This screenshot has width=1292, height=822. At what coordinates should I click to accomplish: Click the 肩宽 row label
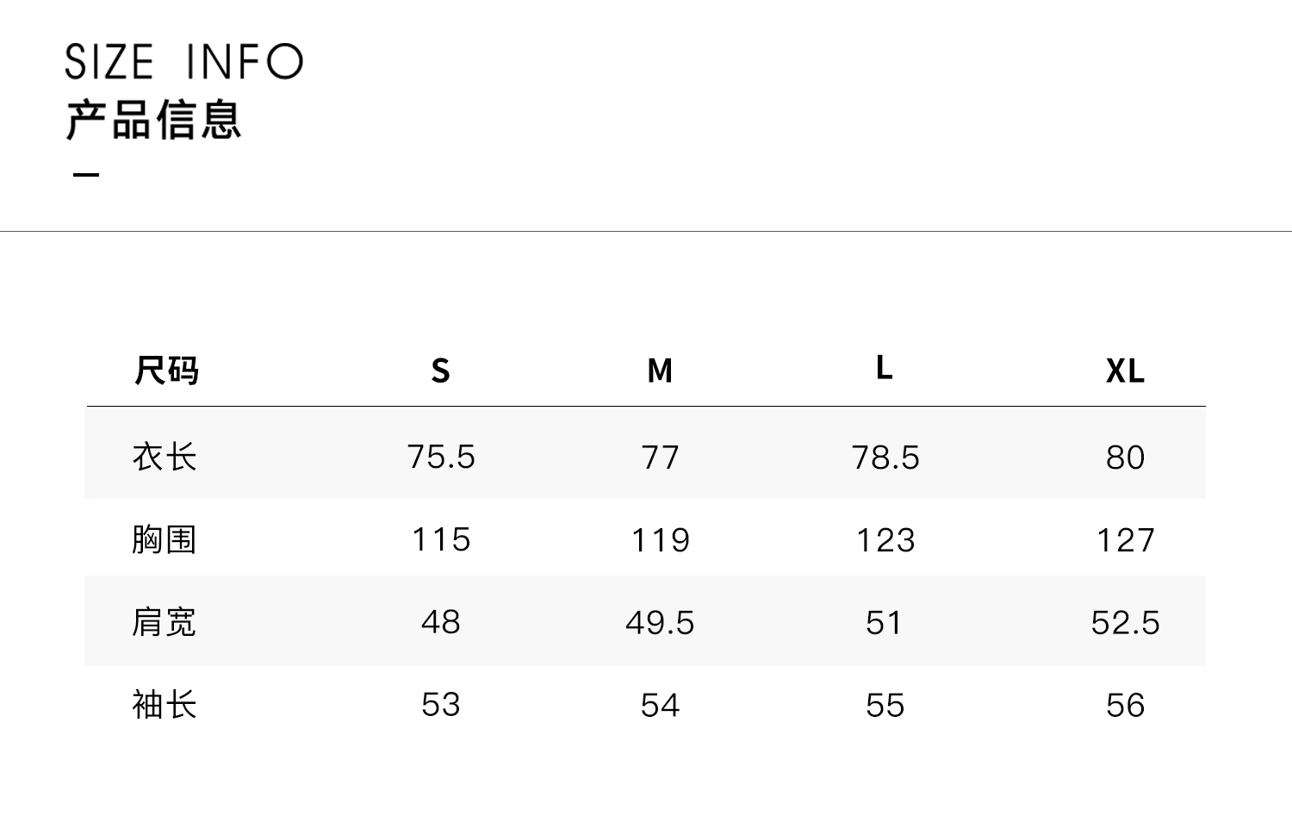[x=165, y=622]
